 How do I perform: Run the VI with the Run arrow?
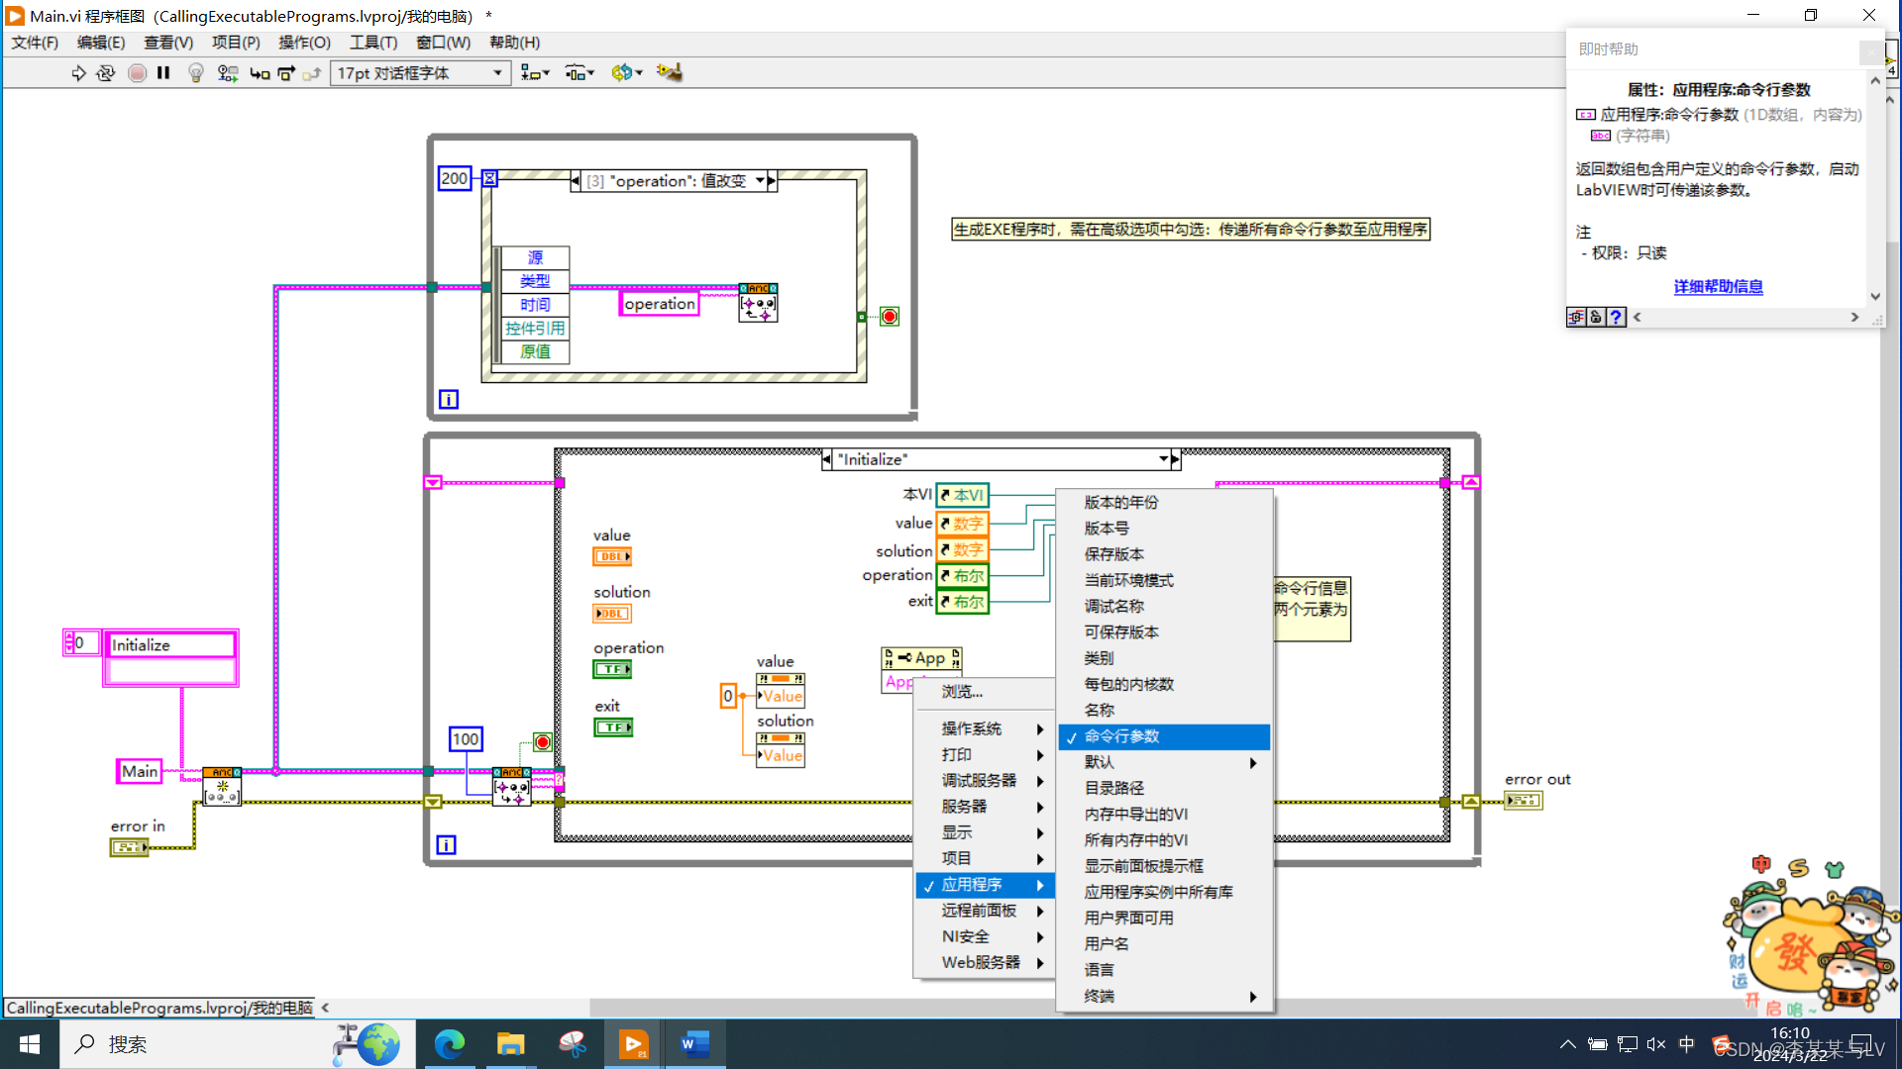pos(78,72)
